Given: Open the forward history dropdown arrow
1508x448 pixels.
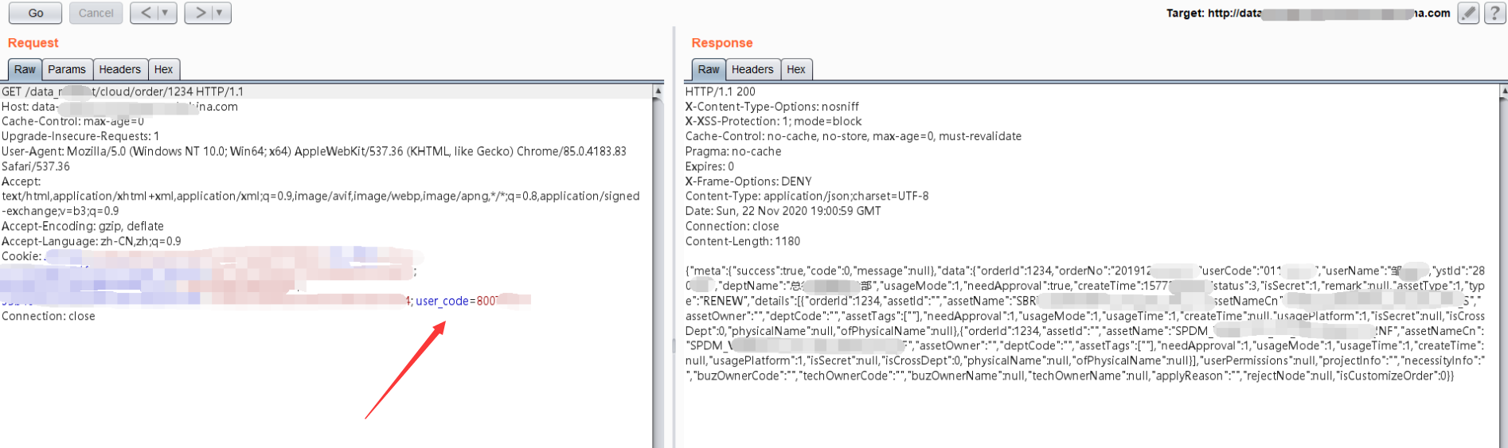Looking at the screenshot, I should [x=221, y=13].
